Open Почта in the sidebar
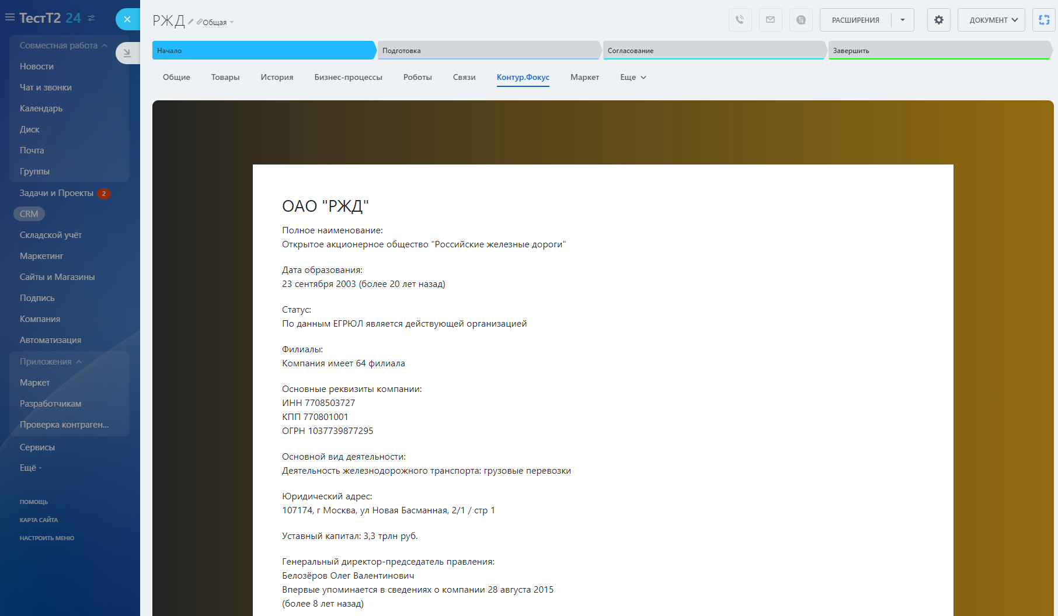The height and width of the screenshot is (616, 1058). [32, 150]
